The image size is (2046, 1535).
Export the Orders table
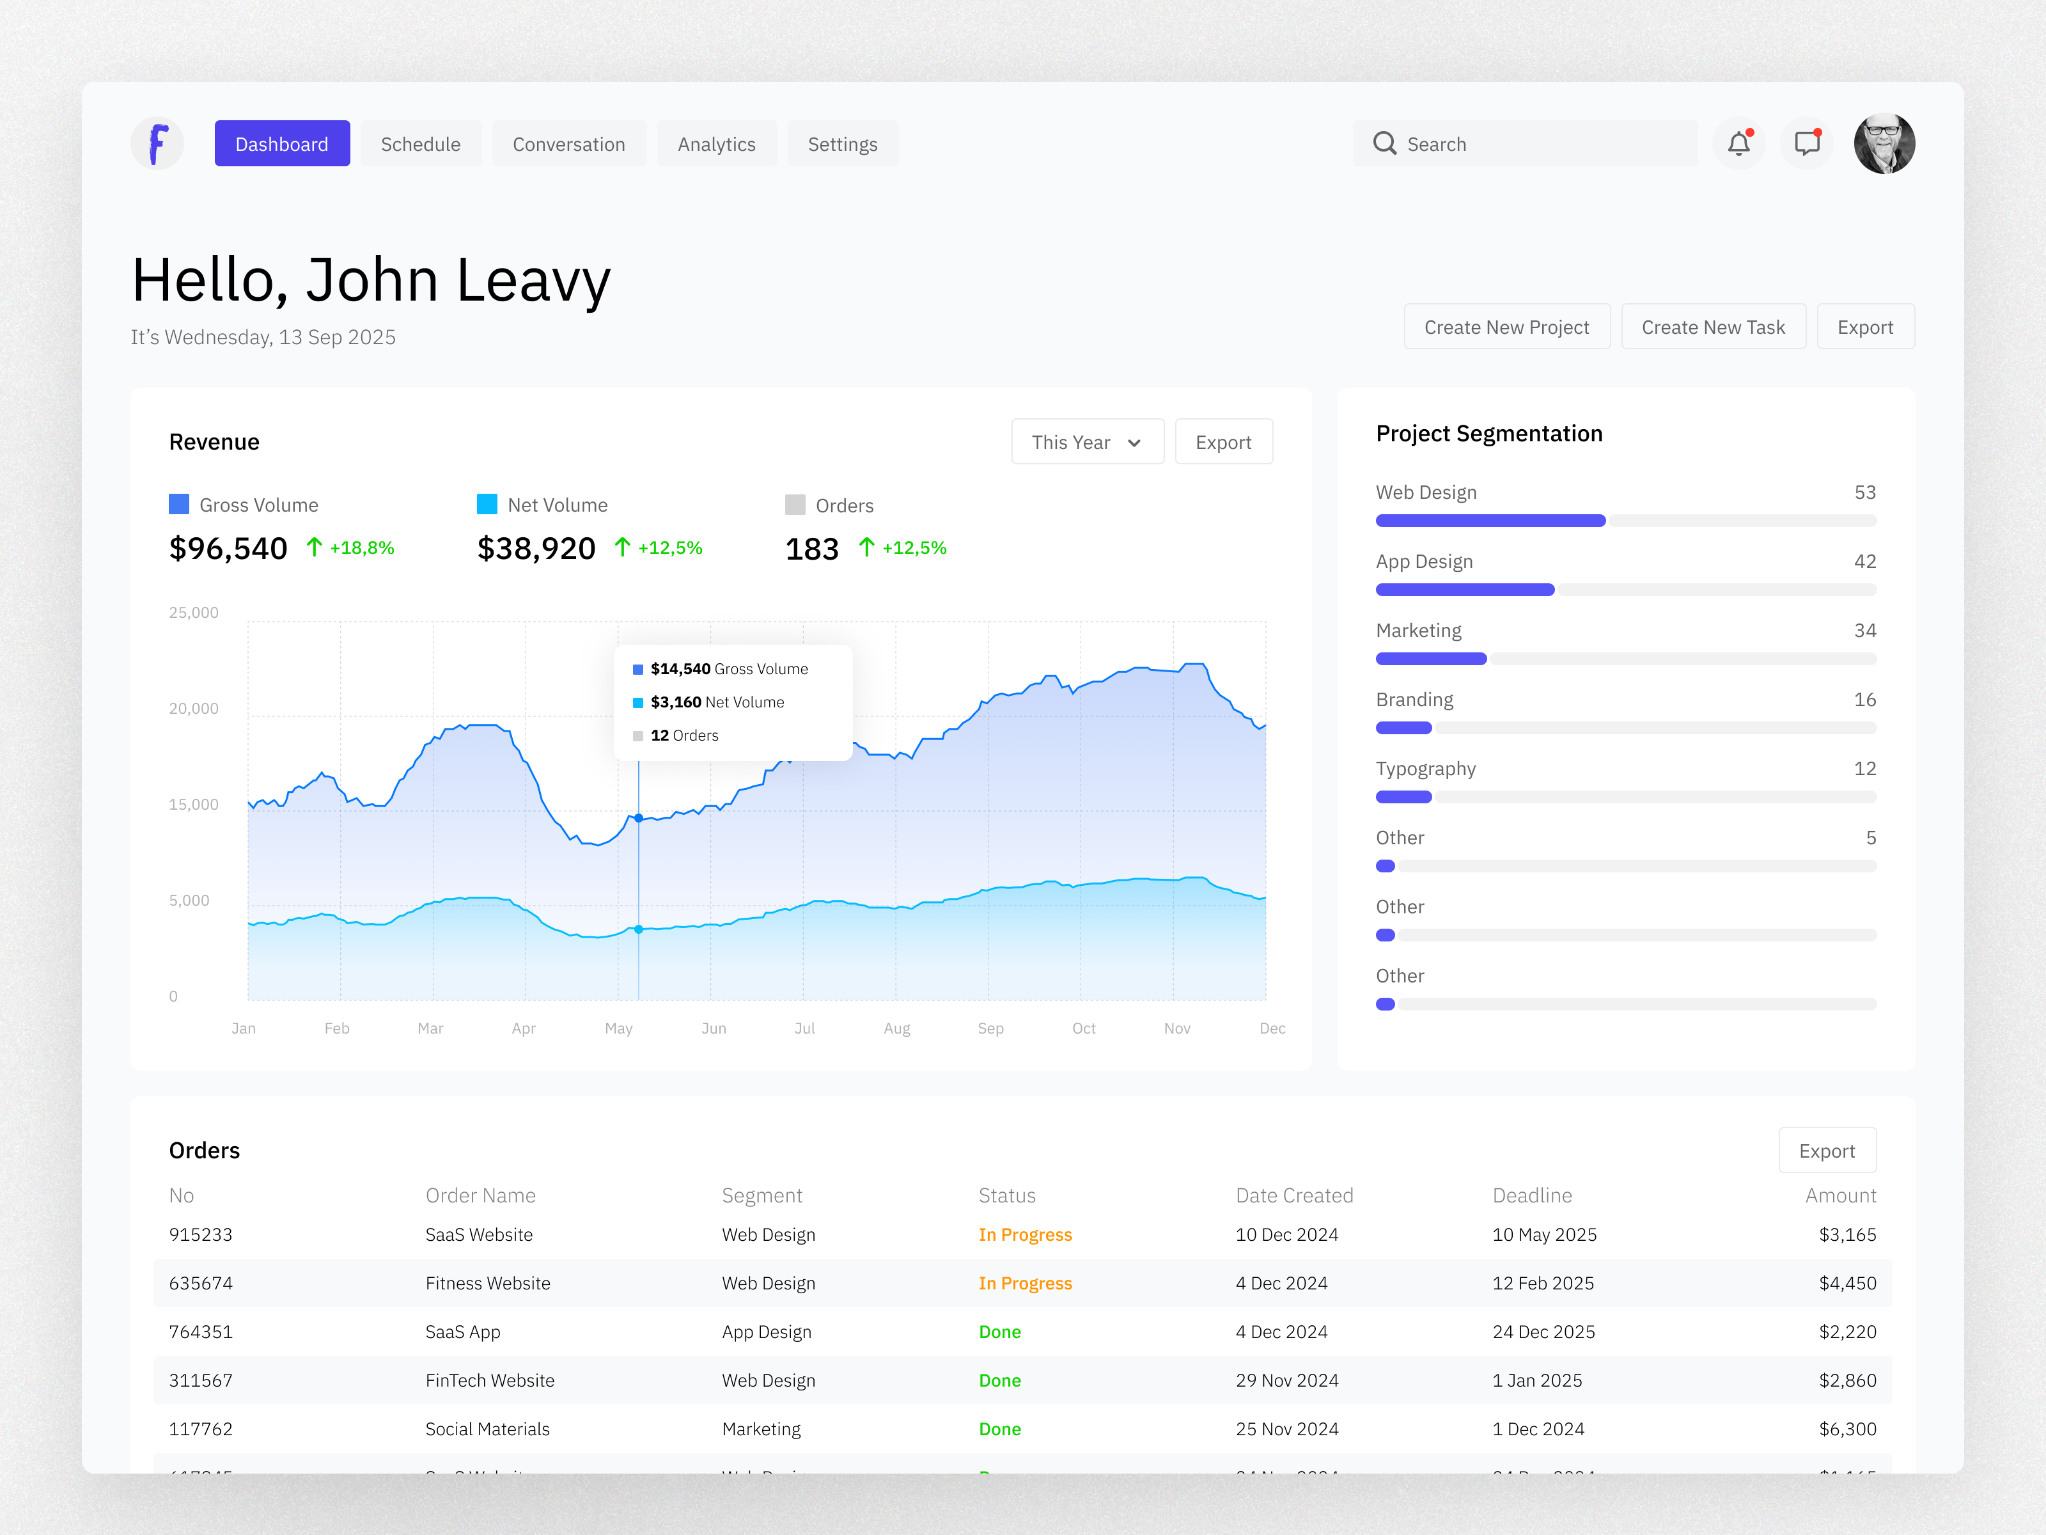1828,1150
